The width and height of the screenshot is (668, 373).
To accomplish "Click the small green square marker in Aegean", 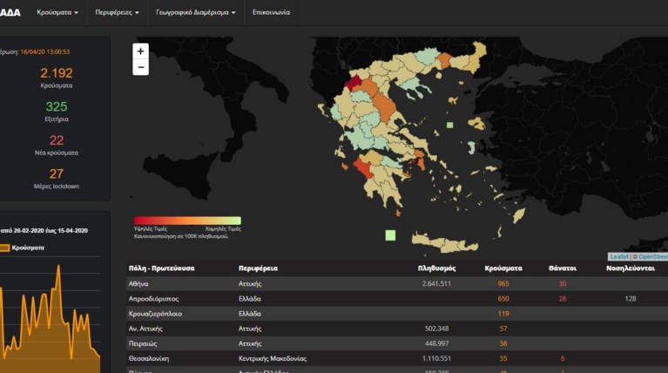I will (450, 125).
